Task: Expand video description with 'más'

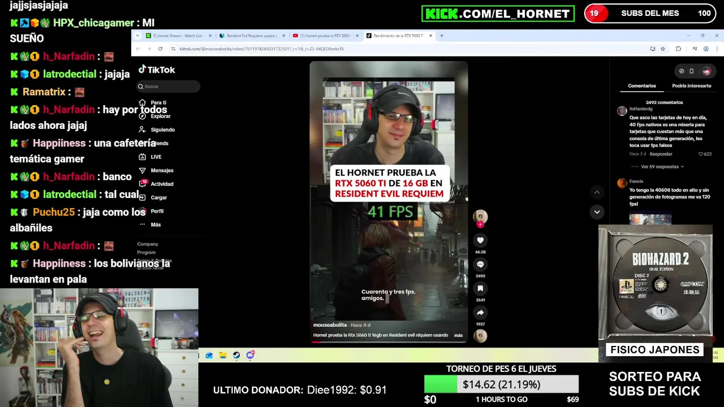Action: click(x=458, y=335)
